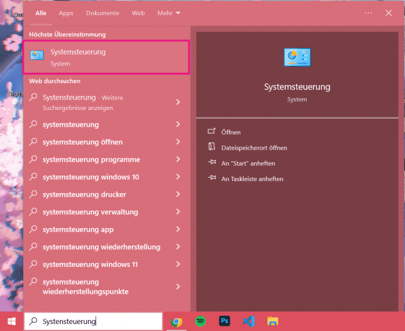Click Öffnen to open Systemsteuerung
The width and height of the screenshot is (405, 331).
pyautogui.click(x=231, y=132)
